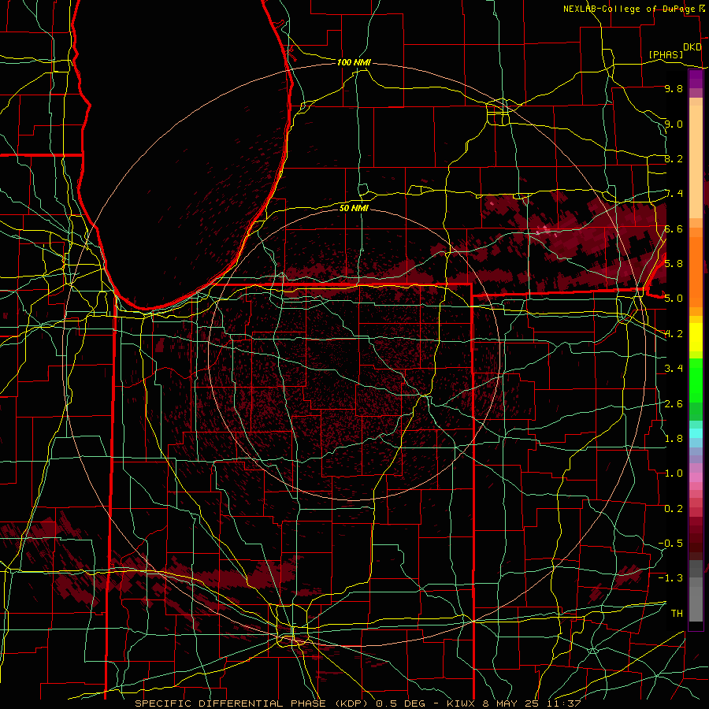Click the NEXLAB-College of DuPage credit text
This screenshot has height=709, width=709.
coord(629,9)
